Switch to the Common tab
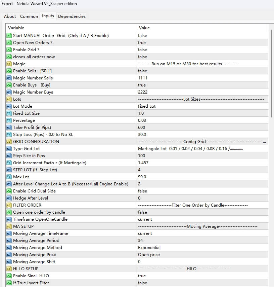This screenshot has height=287, width=274. click(x=29, y=16)
